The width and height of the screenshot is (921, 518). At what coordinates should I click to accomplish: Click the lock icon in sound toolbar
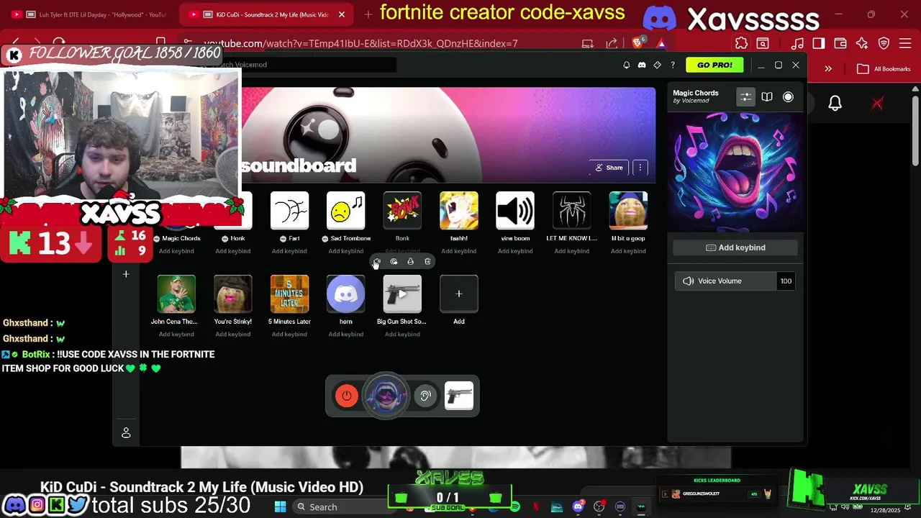tap(410, 261)
